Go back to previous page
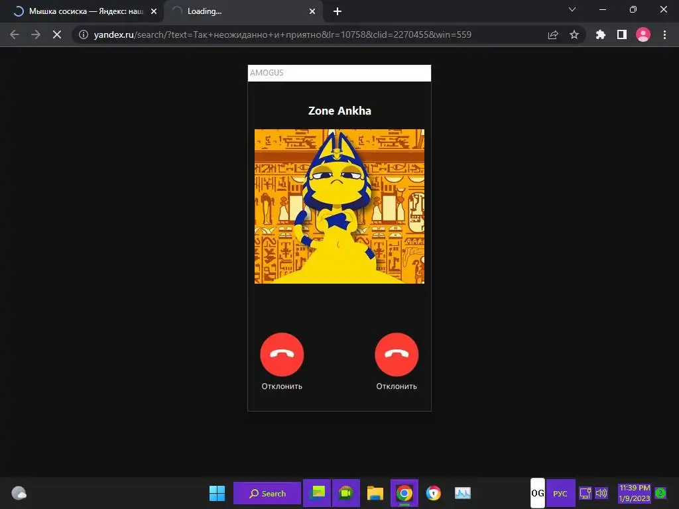The height and width of the screenshot is (509, 679). tap(15, 34)
